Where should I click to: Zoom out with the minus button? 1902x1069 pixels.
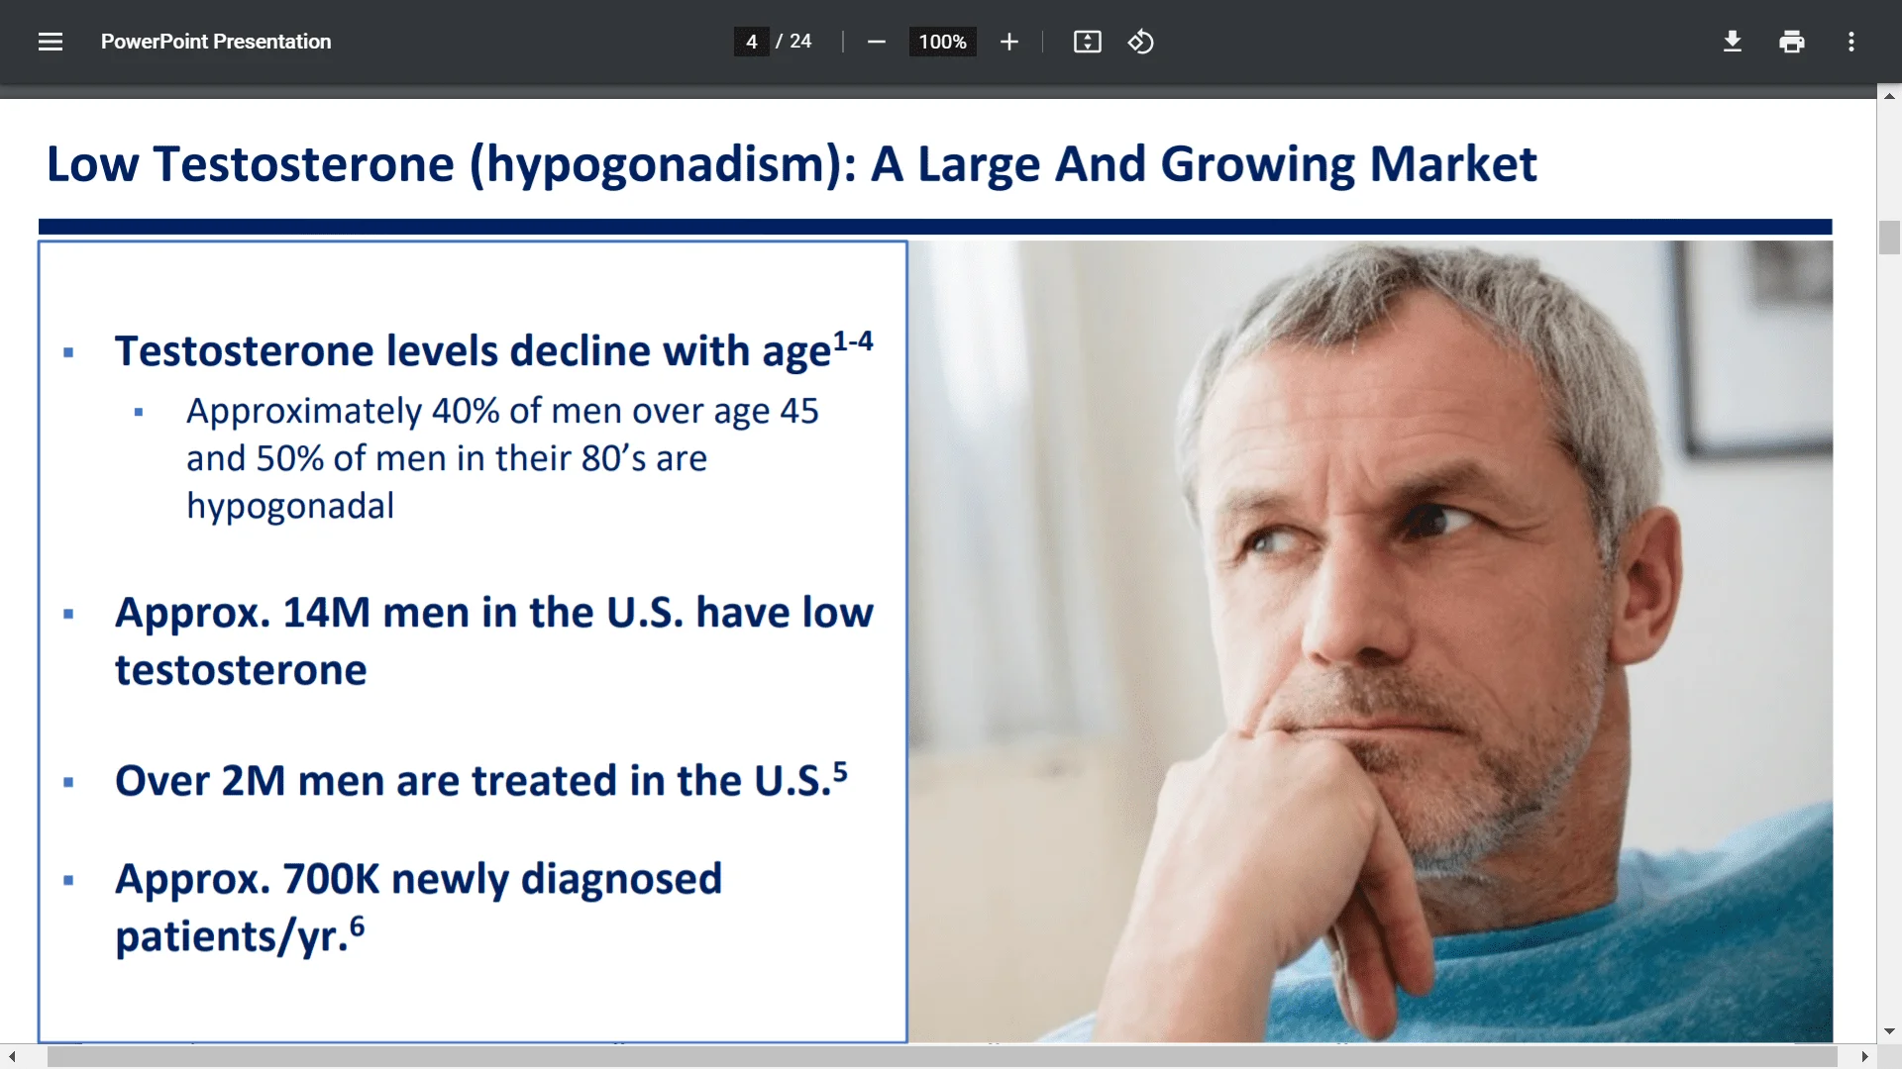[876, 42]
